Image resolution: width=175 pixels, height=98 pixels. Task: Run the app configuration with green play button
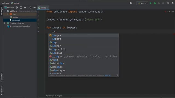click(151, 3)
